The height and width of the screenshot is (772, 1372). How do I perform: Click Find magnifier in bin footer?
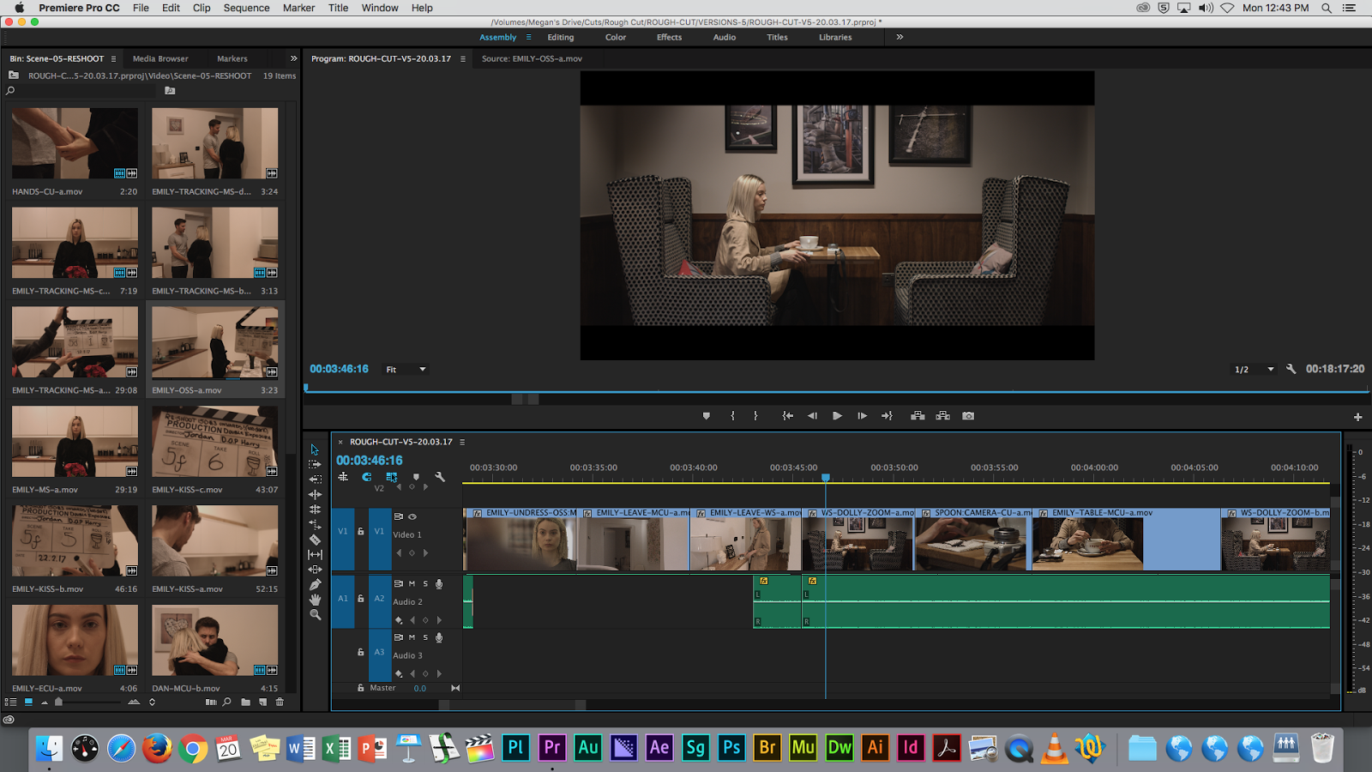coord(226,702)
